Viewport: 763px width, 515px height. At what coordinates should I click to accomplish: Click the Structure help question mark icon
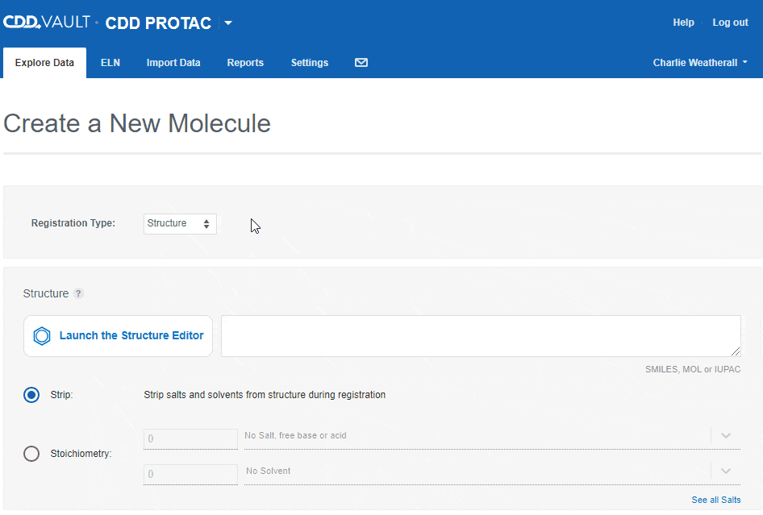[x=78, y=294]
